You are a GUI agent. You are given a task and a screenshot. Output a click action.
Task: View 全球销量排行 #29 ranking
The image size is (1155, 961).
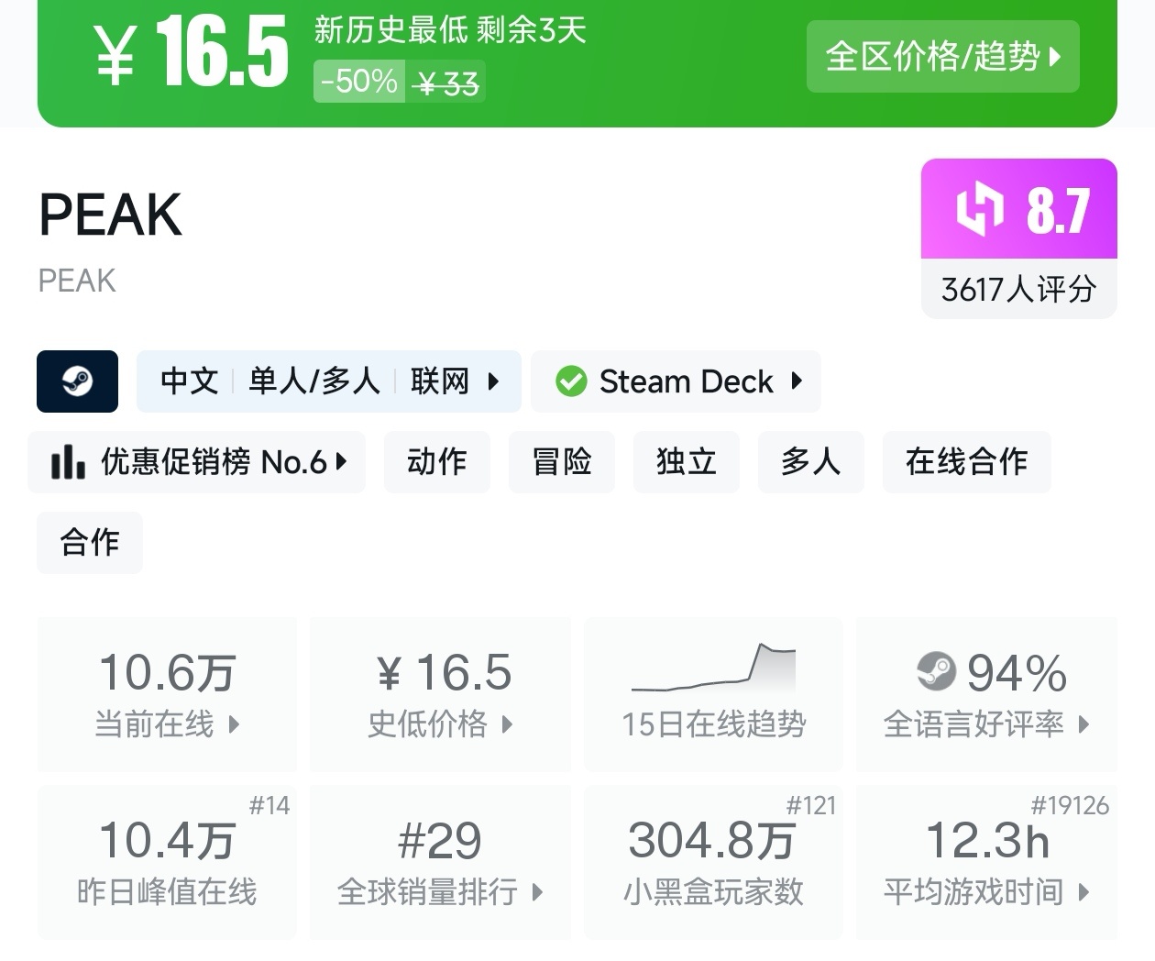point(440,862)
